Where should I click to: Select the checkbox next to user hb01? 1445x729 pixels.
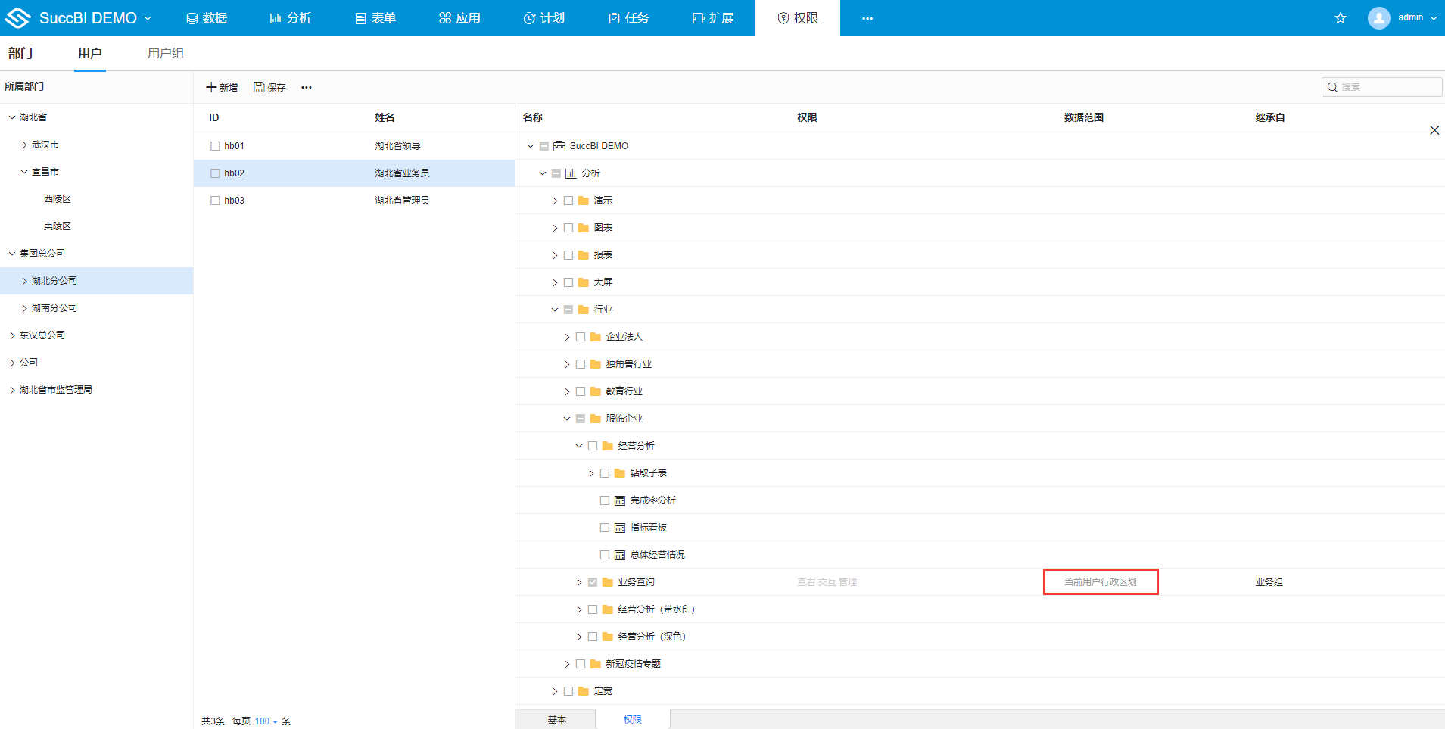pyautogui.click(x=215, y=145)
